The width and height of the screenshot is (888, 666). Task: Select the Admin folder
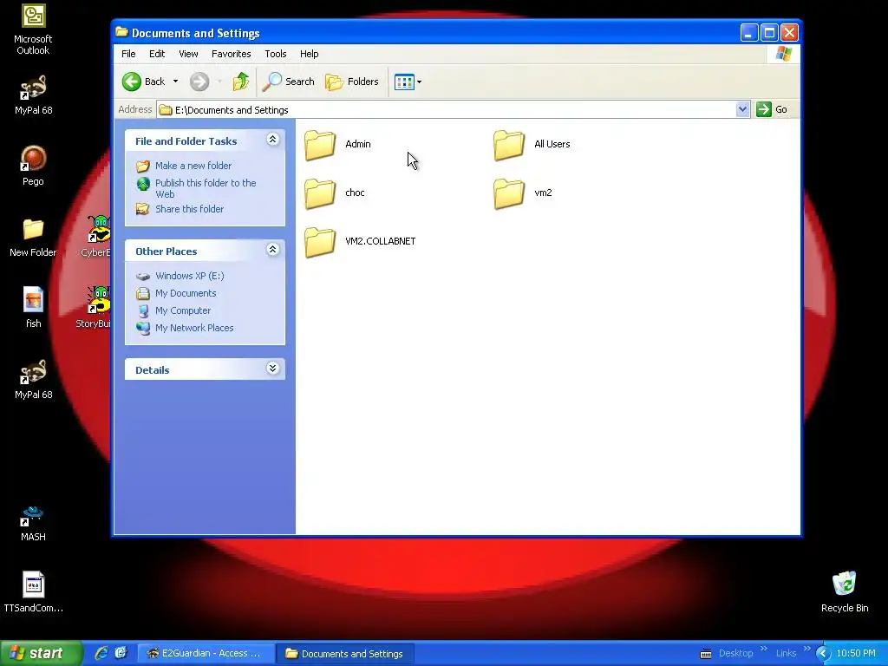pos(337,145)
